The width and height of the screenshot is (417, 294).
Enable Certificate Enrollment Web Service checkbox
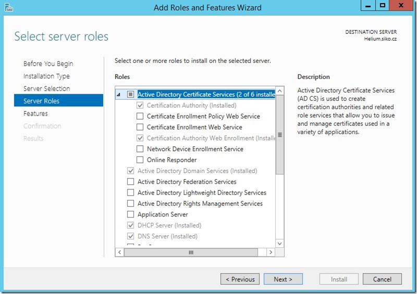click(x=140, y=127)
